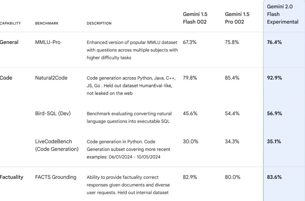Select the Gemini 1.5 Pro 002 column header
The image size is (305, 201).
[x=237, y=18]
